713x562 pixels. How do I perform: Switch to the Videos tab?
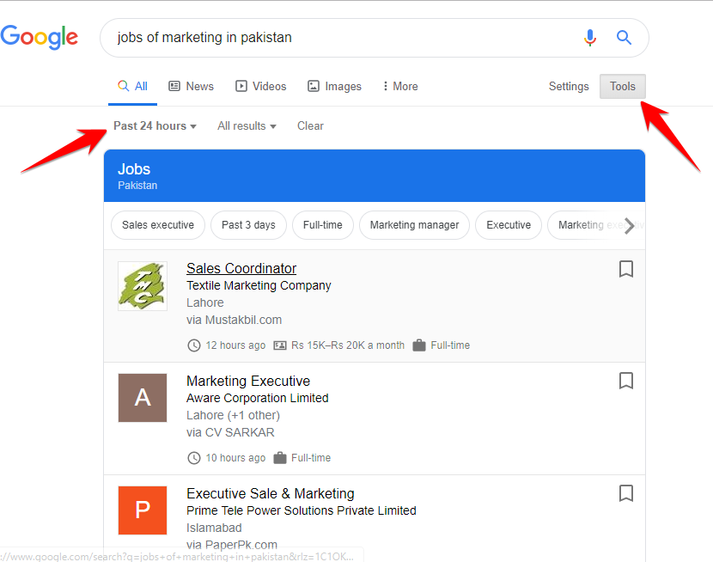(261, 87)
